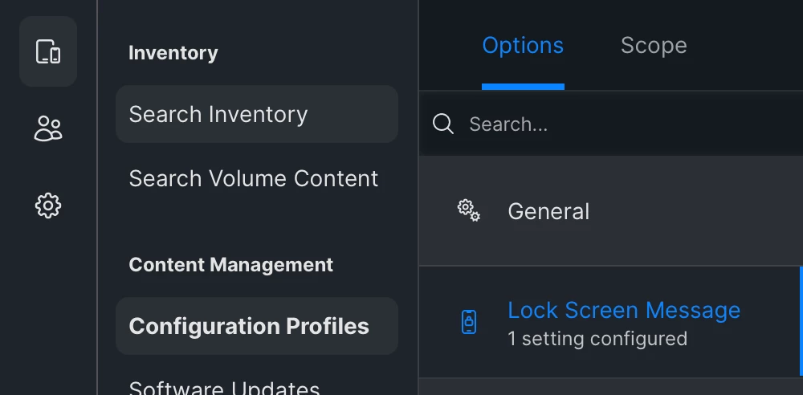The width and height of the screenshot is (803, 395).
Task: Click the phone lock icon for Lock Screen Message
Action: (x=469, y=322)
